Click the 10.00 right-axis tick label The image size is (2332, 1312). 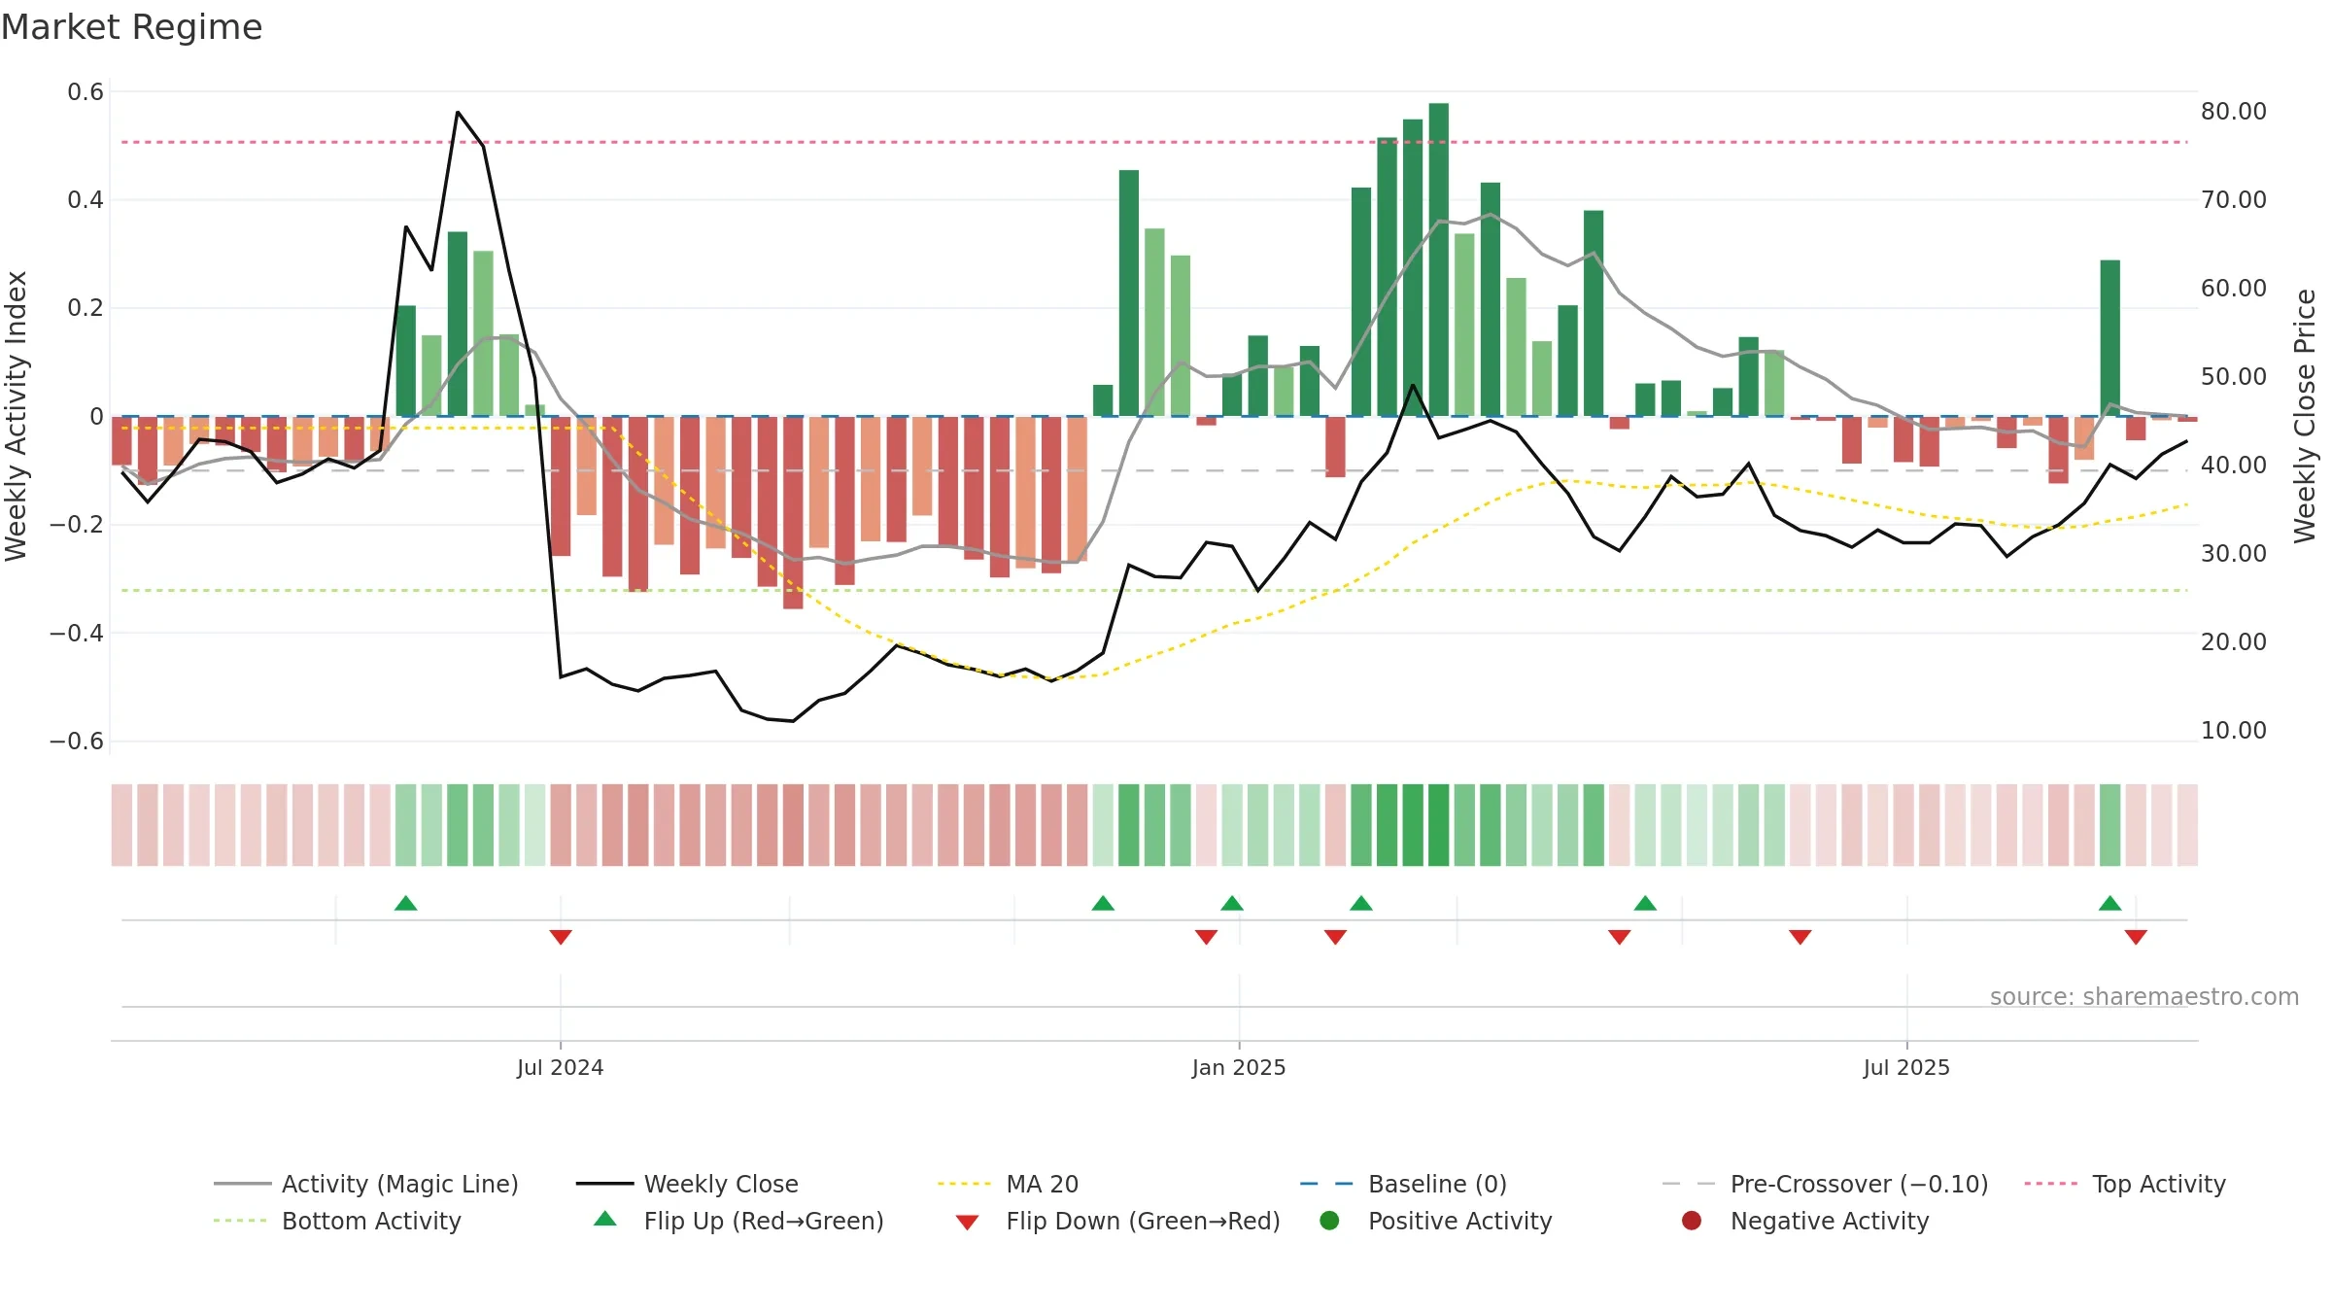click(2234, 731)
